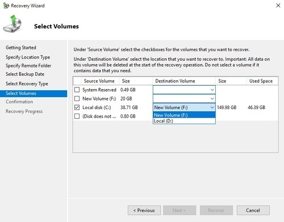Click the Next button
This screenshot has height=222, width=284.
click(x=179, y=210)
